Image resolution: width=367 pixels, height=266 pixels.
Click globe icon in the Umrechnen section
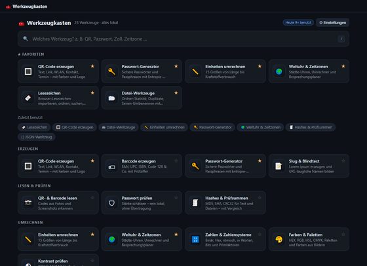(111, 240)
